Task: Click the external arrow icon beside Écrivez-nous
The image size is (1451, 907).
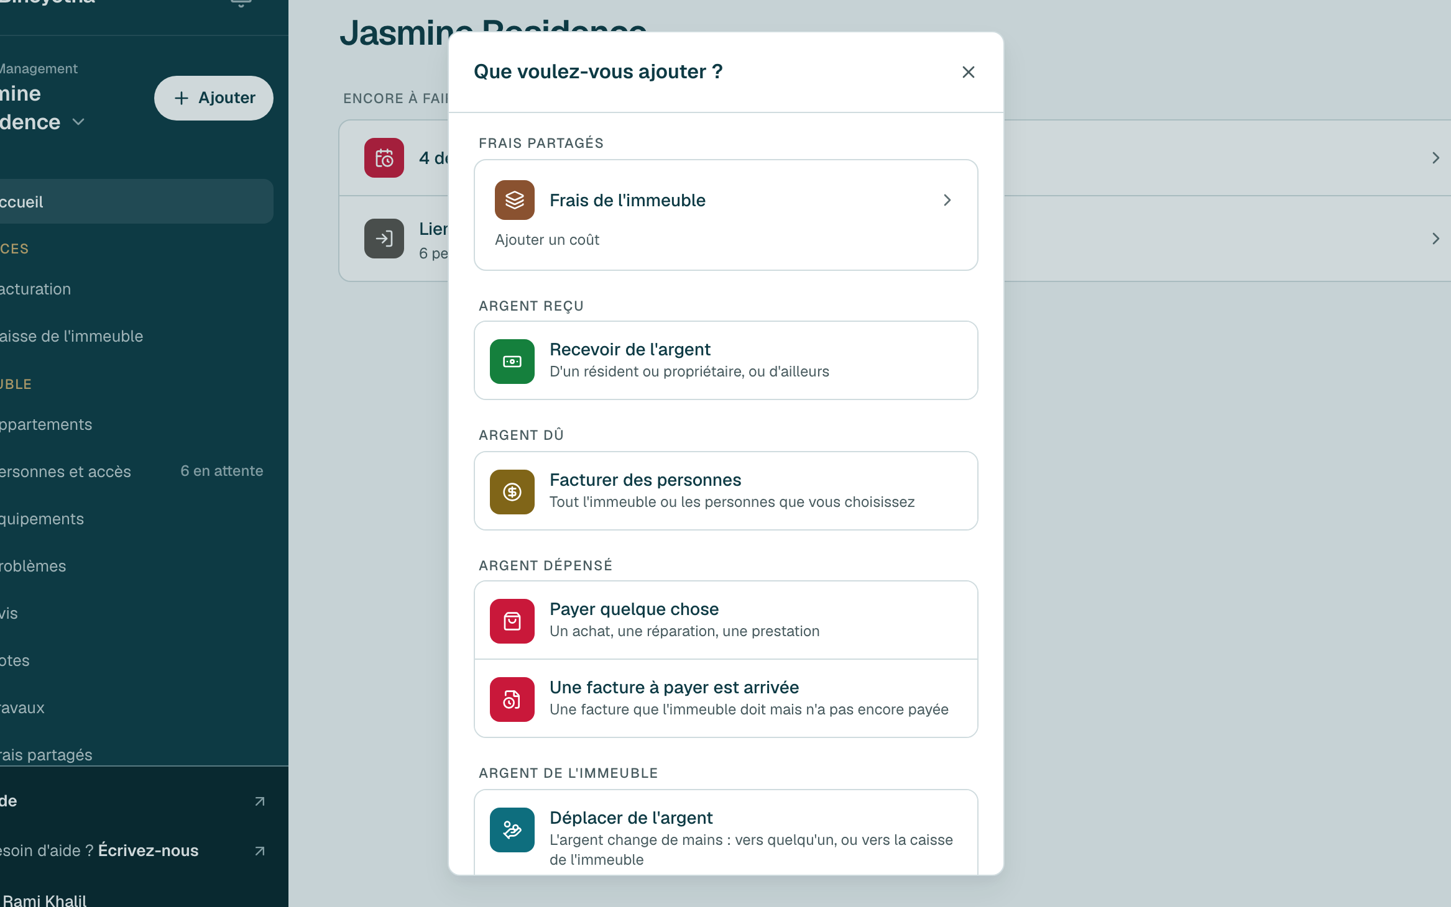Action: (260, 851)
